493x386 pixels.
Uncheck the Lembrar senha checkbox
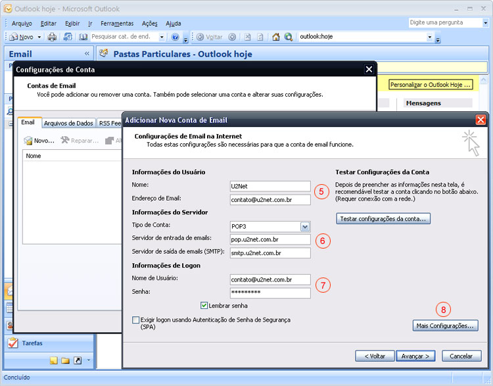204,306
